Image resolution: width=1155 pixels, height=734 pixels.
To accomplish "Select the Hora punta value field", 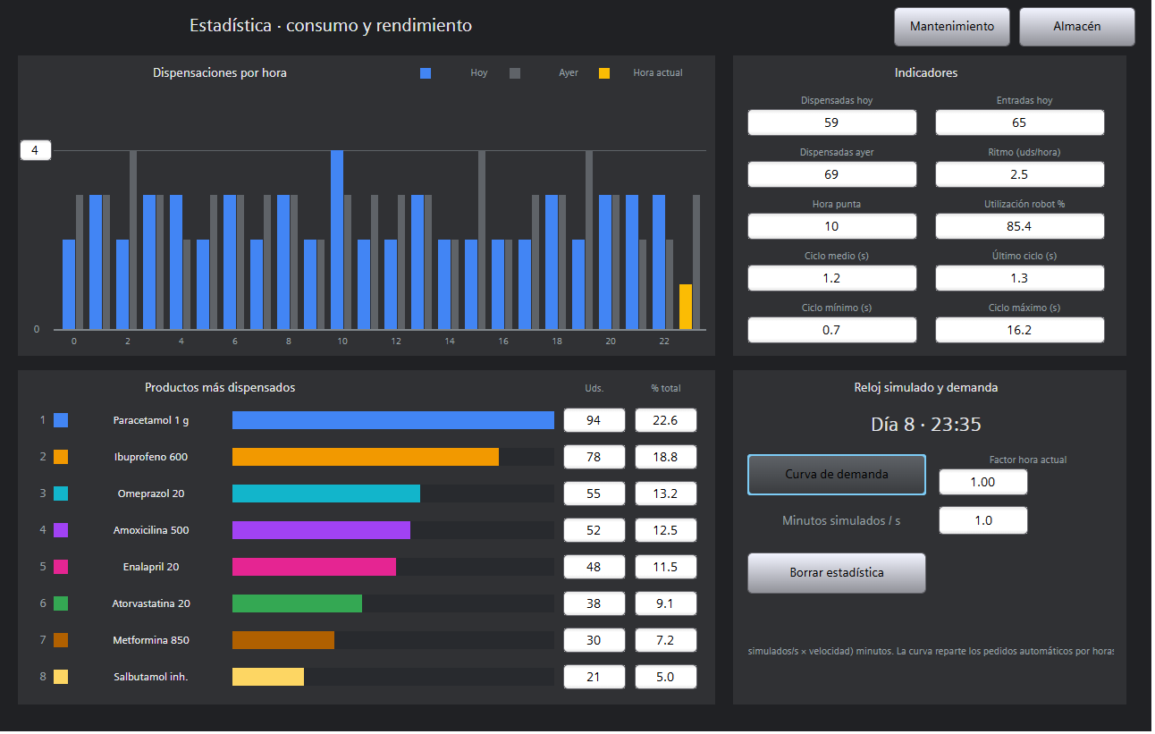I will (832, 226).
